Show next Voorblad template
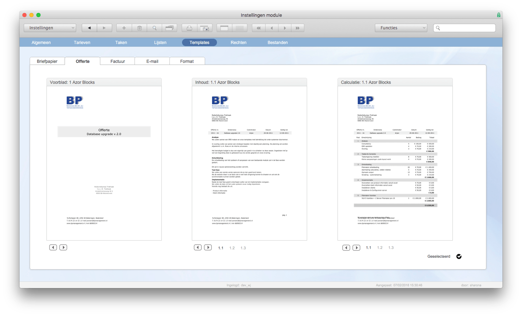 (63, 247)
